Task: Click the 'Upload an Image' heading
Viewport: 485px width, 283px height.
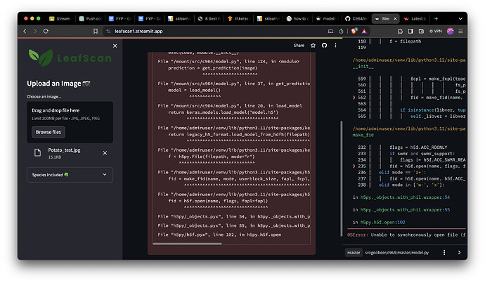Action: coord(58,84)
